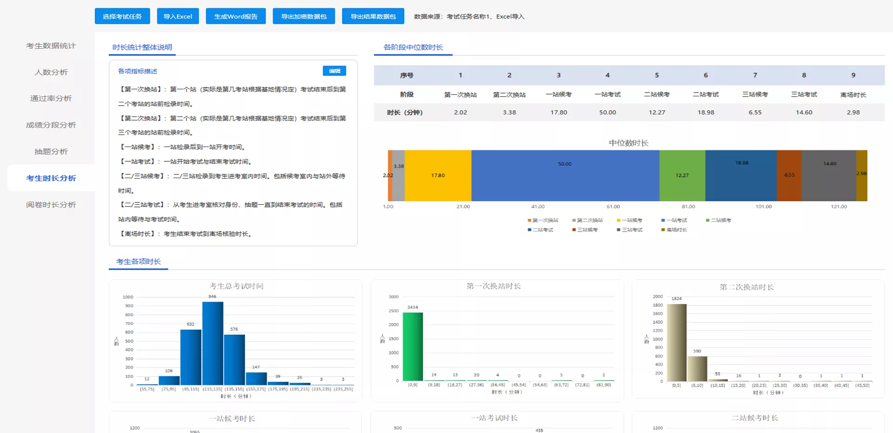Click the green 2434 bar in 第一次换站时长 chart

coord(413,346)
